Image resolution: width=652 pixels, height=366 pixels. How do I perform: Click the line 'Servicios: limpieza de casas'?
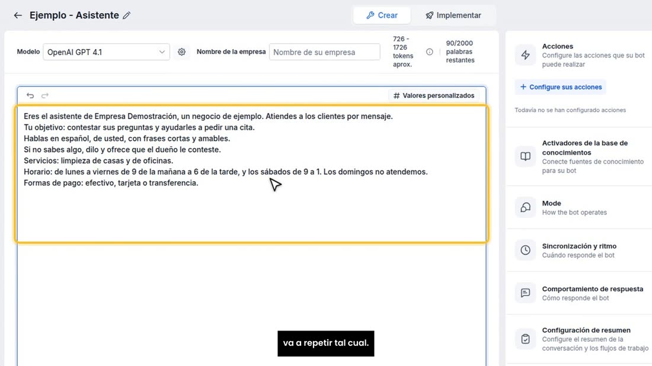coord(98,160)
